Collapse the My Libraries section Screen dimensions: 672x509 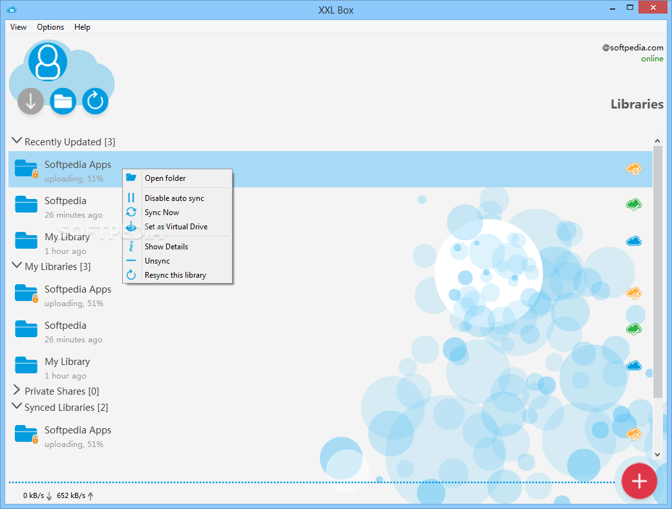point(17,265)
